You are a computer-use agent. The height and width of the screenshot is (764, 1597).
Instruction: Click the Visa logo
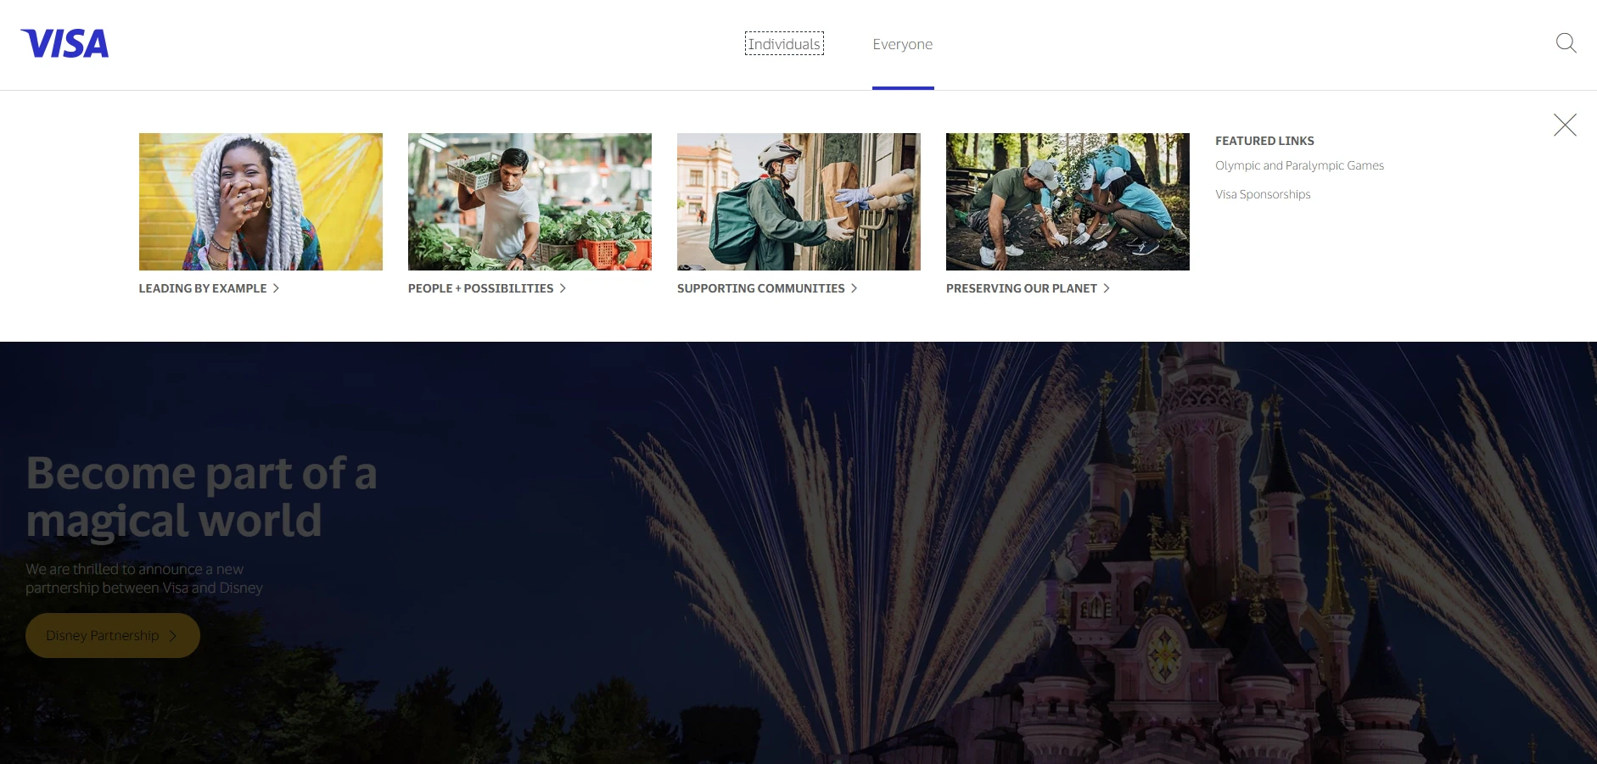click(64, 43)
